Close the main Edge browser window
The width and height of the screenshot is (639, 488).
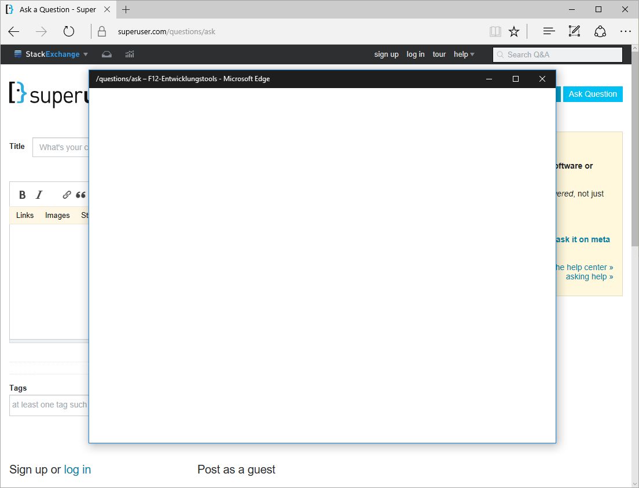pos(625,9)
